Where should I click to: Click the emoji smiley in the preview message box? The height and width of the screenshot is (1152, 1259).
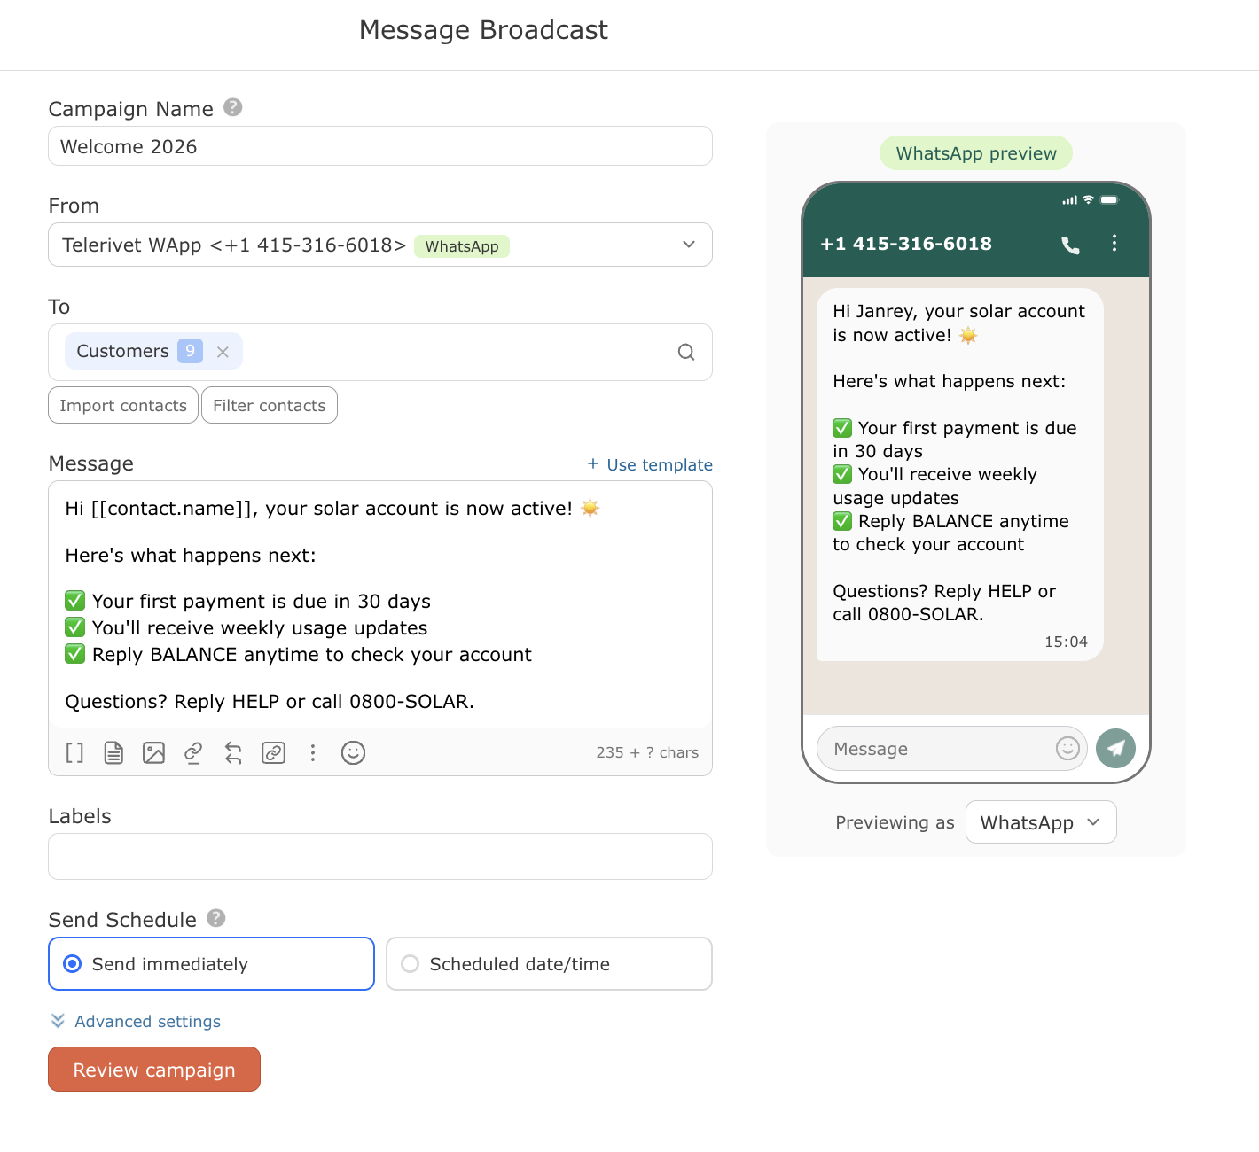[x=1067, y=748]
